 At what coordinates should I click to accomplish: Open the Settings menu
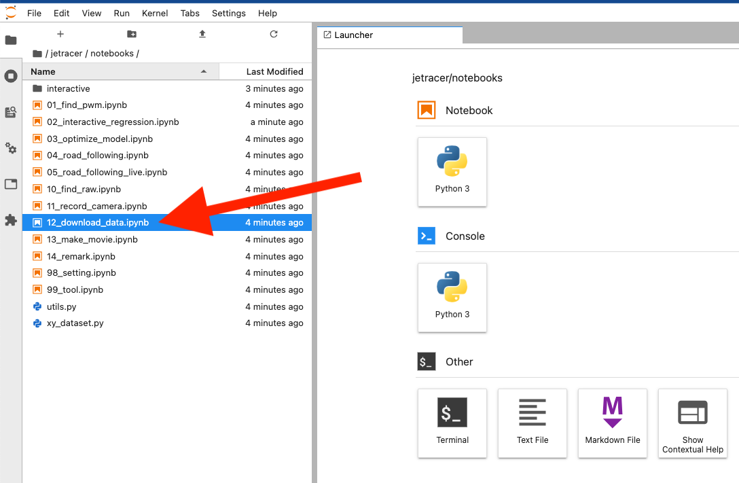click(229, 13)
